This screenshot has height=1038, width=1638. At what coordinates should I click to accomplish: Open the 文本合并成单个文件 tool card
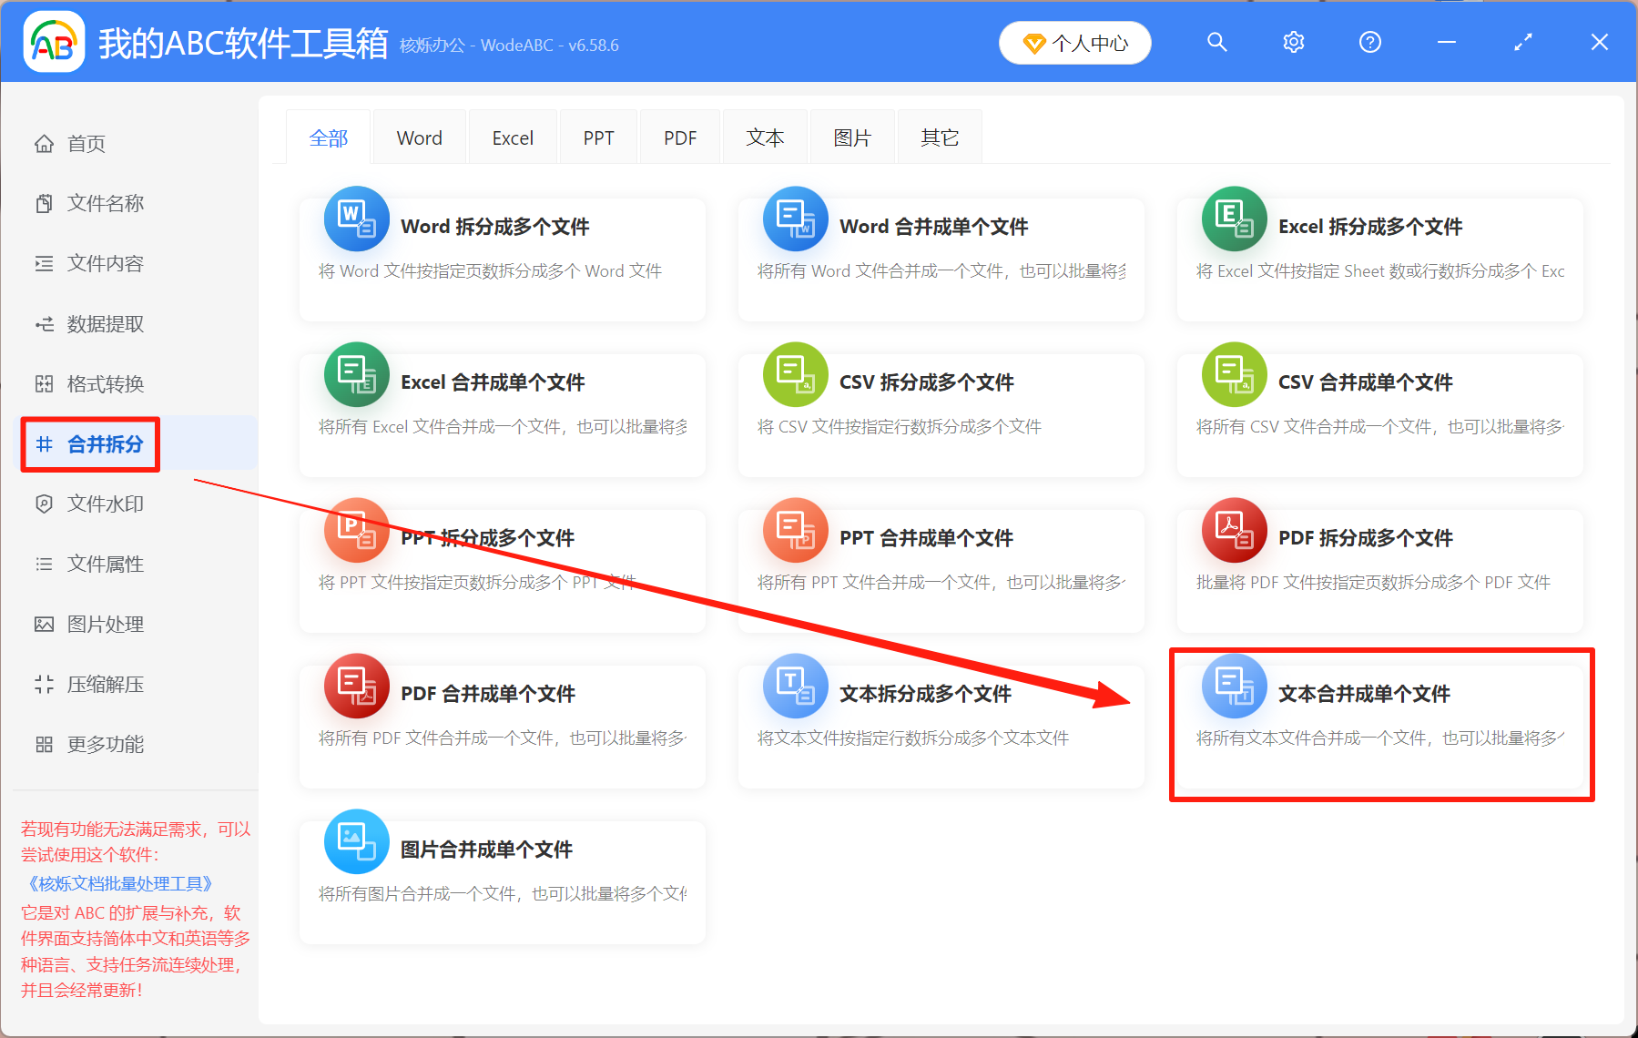click(1380, 724)
